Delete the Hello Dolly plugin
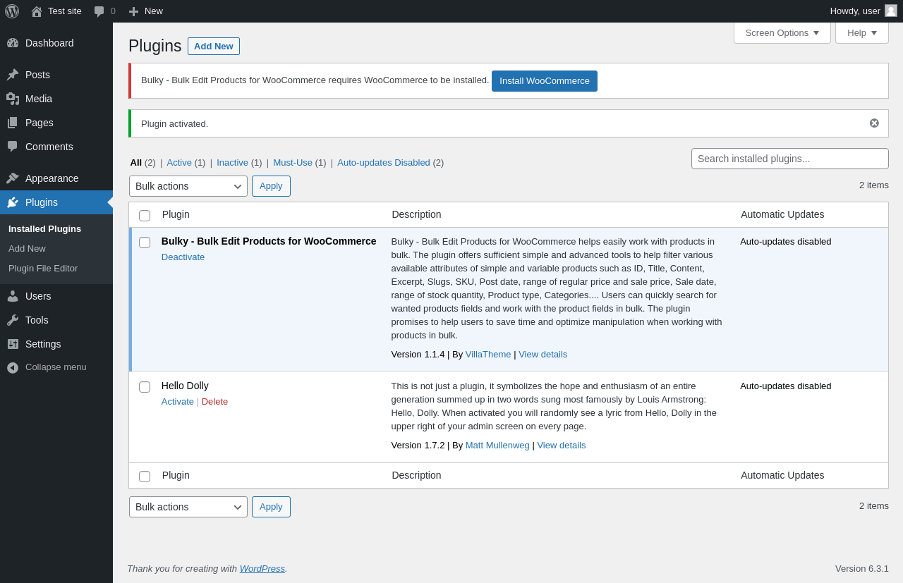 tap(214, 401)
